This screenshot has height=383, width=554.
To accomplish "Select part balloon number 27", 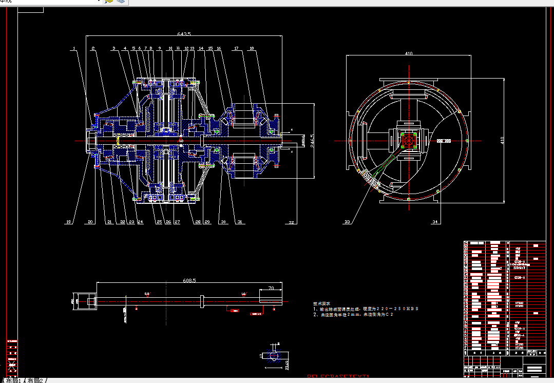I will (177, 222).
